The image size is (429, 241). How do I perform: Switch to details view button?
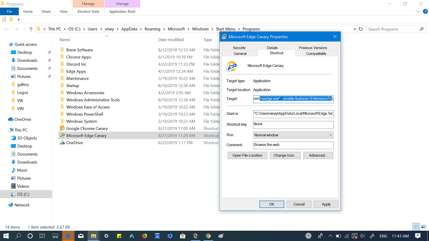416,227
